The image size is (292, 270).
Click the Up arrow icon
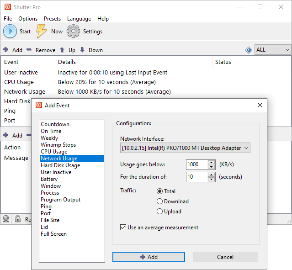tap(62, 50)
